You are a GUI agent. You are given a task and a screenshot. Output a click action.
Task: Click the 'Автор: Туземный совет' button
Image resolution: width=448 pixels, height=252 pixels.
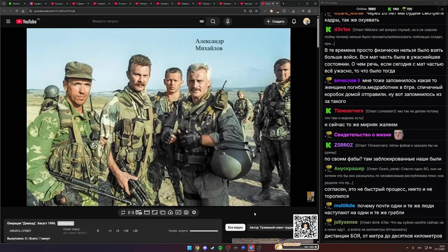pos(270,227)
